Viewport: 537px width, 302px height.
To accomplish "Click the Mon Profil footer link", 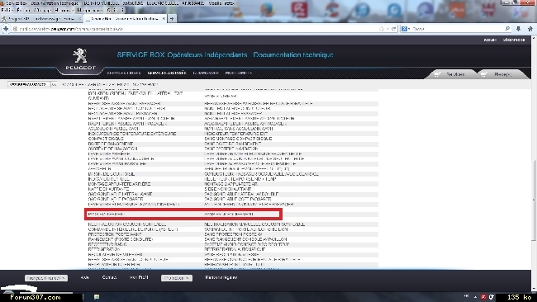I will click(x=139, y=277).
